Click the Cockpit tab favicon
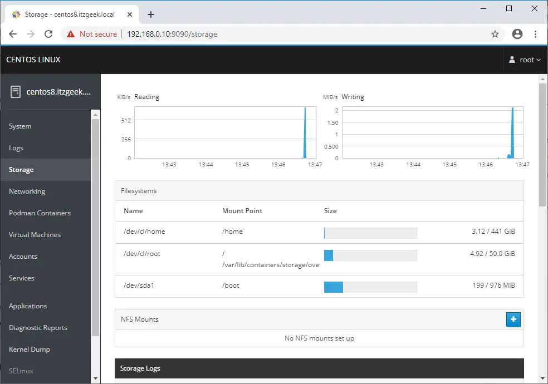548x384 pixels. tap(16, 14)
